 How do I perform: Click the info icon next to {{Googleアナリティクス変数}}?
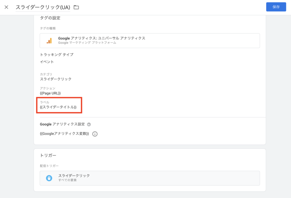tap(95, 134)
